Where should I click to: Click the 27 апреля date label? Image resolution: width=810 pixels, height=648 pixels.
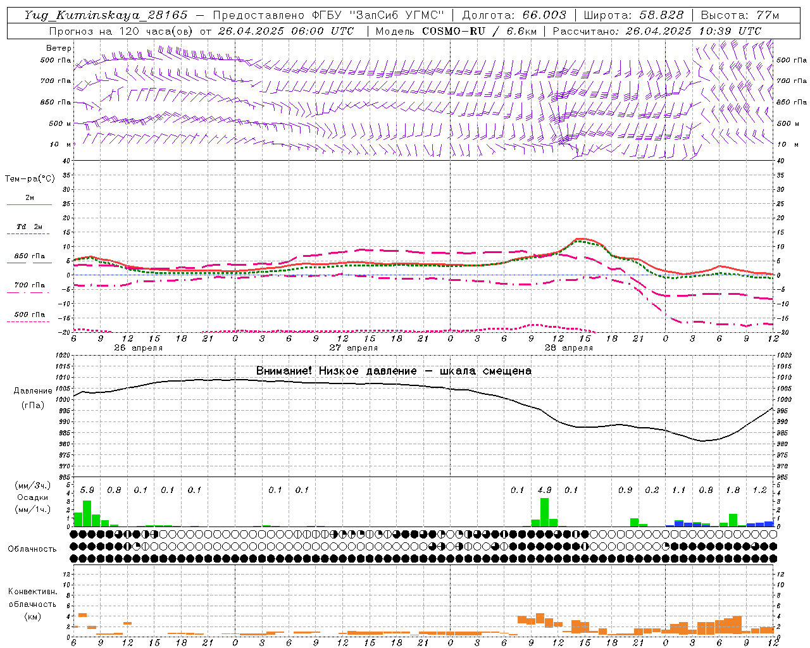tap(354, 348)
